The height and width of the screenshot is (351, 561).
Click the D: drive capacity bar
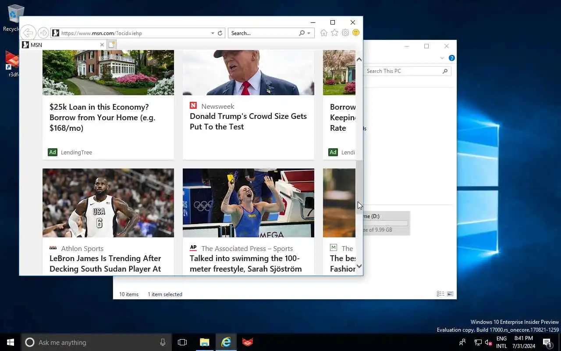click(x=386, y=223)
